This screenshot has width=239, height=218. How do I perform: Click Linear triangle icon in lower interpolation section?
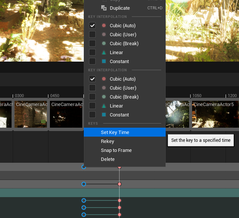tap(104, 106)
